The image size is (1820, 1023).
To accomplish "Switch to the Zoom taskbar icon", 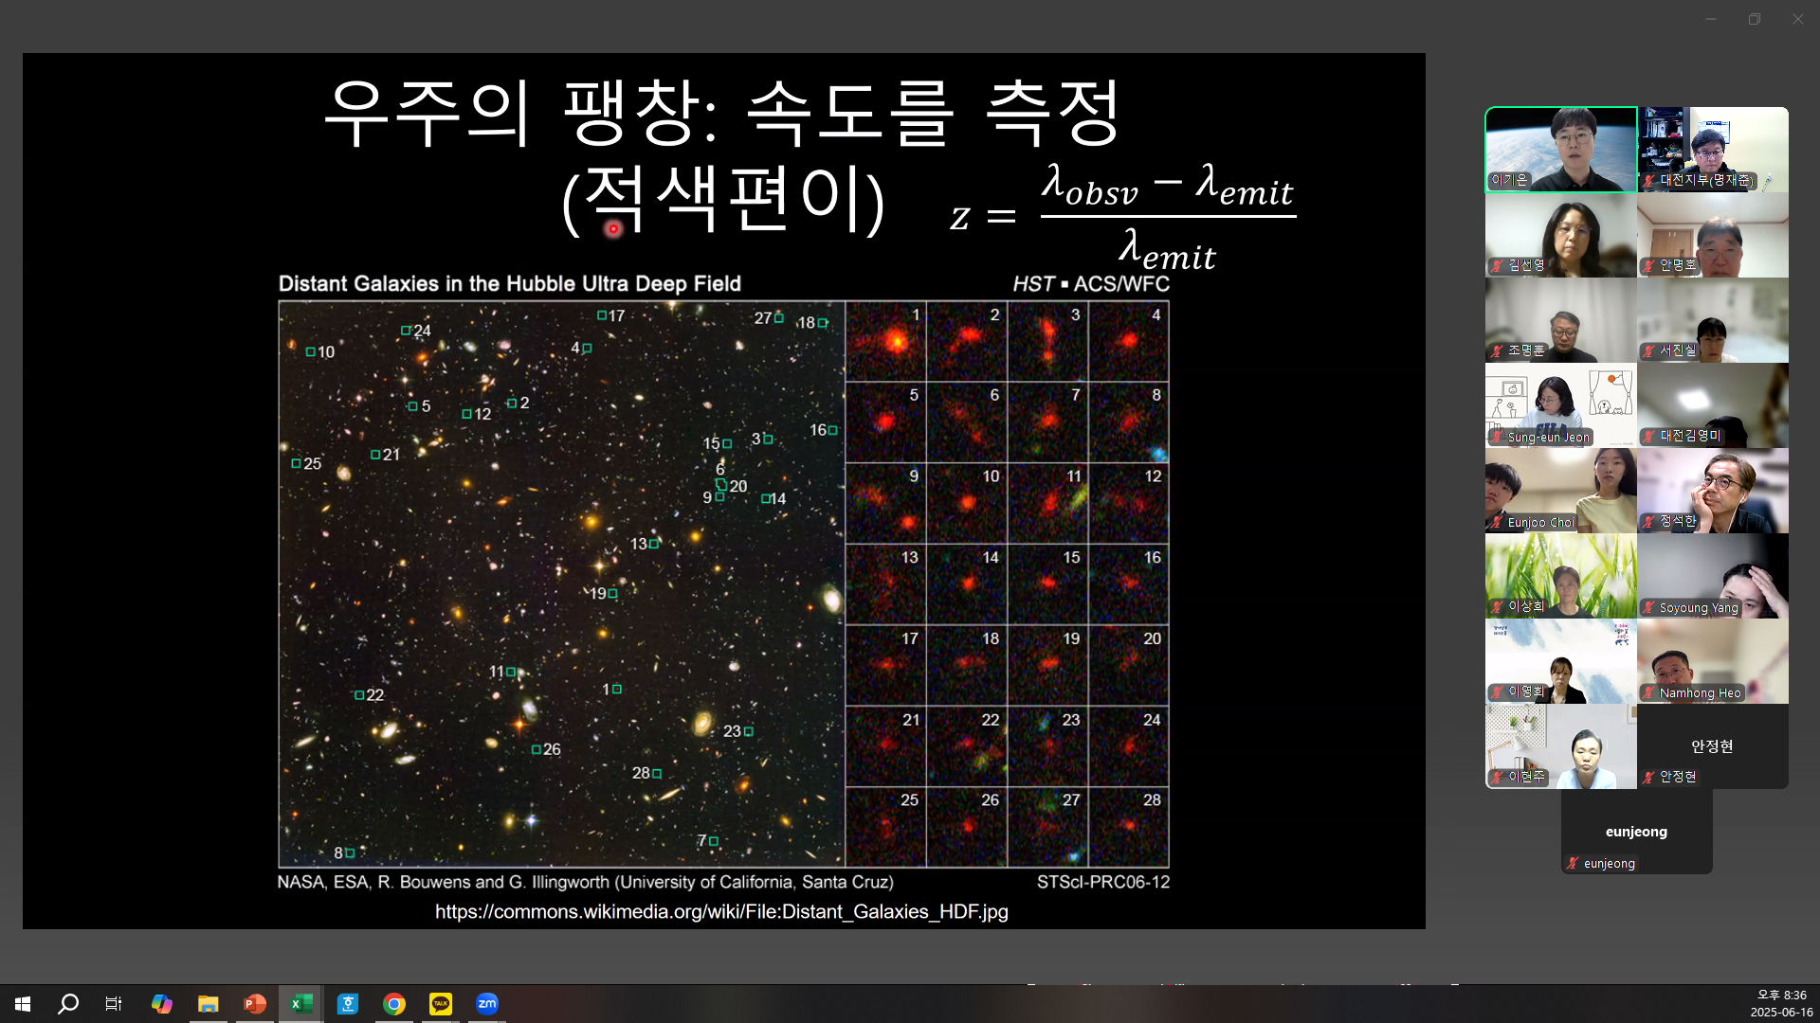I will point(486,1004).
